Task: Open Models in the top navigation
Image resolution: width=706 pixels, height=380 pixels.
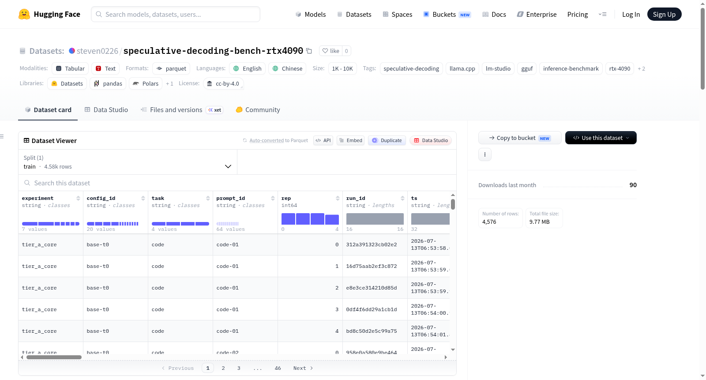Action: (x=311, y=14)
